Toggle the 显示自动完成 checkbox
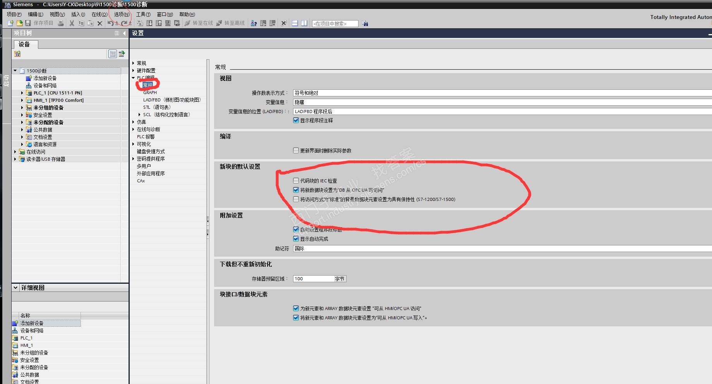 [296, 239]
